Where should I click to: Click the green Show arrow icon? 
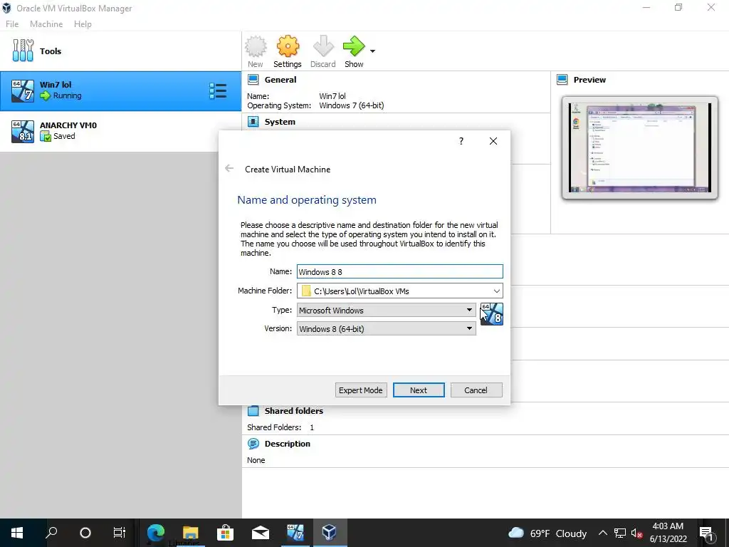tap(354, 46)
